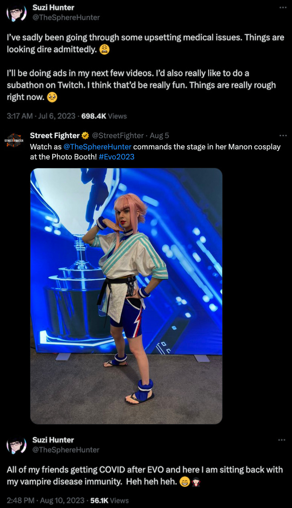The image size is (292, 508).
Task: Open Suzi Hunter name on bottom tweet
Action: 53,440
